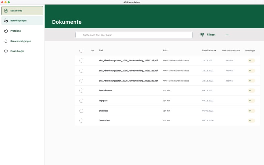The image size is (264, 165).
Task: Click the Filtern sliders icon
Action: [x=202, y=35]
